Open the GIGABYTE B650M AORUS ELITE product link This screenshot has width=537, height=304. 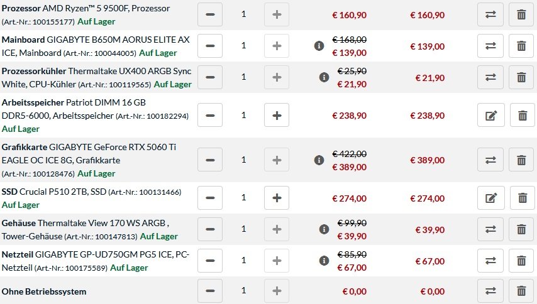(118, 40)
